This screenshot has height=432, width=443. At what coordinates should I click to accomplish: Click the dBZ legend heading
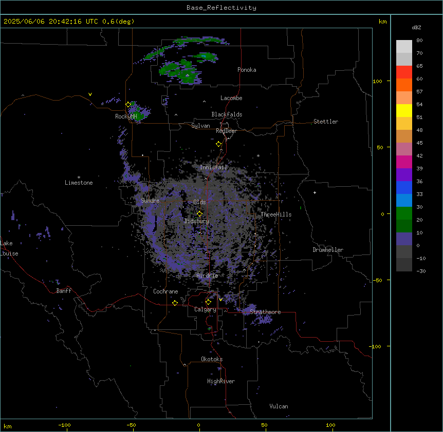pos(416,27)
